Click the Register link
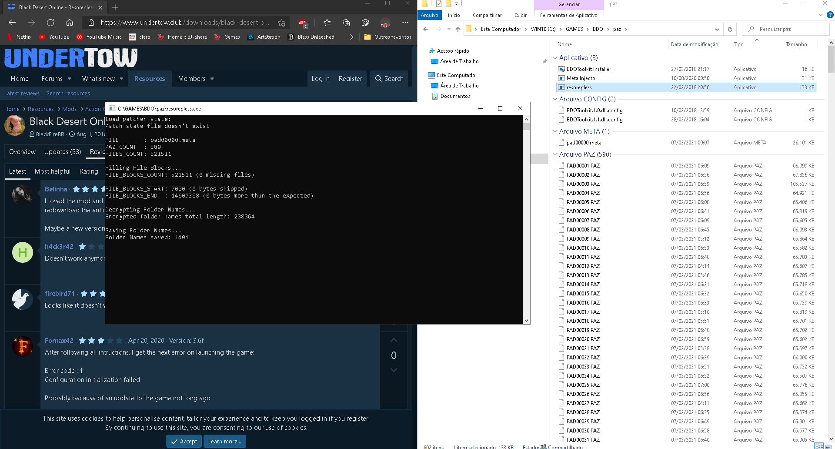The width and height of the screenshot is (835, 449). tap(350, 79)
